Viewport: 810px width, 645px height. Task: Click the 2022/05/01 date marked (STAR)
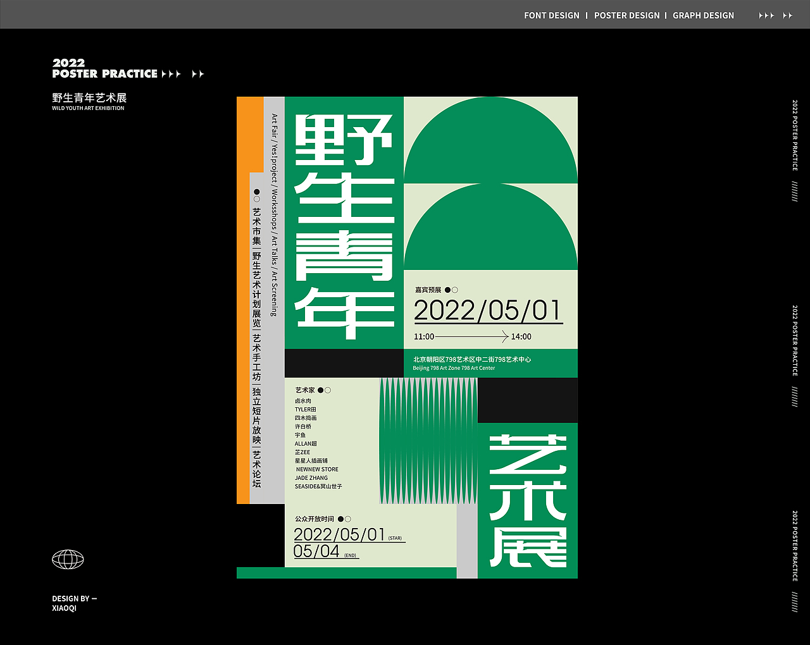[x=339, y=534]
